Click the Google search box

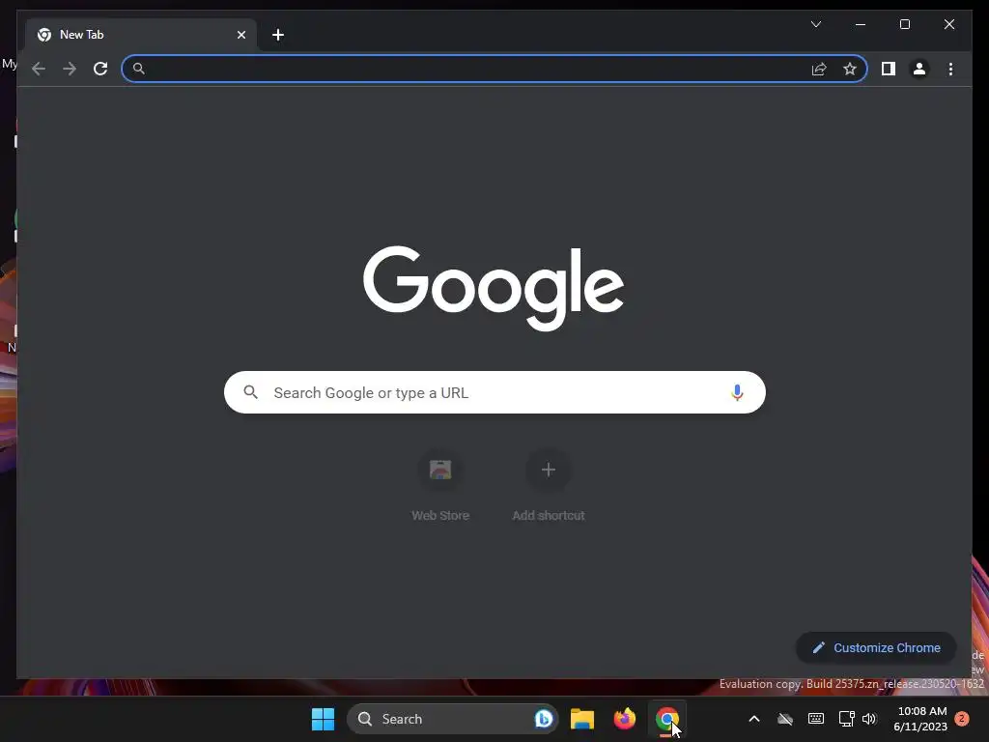(494, 392)
